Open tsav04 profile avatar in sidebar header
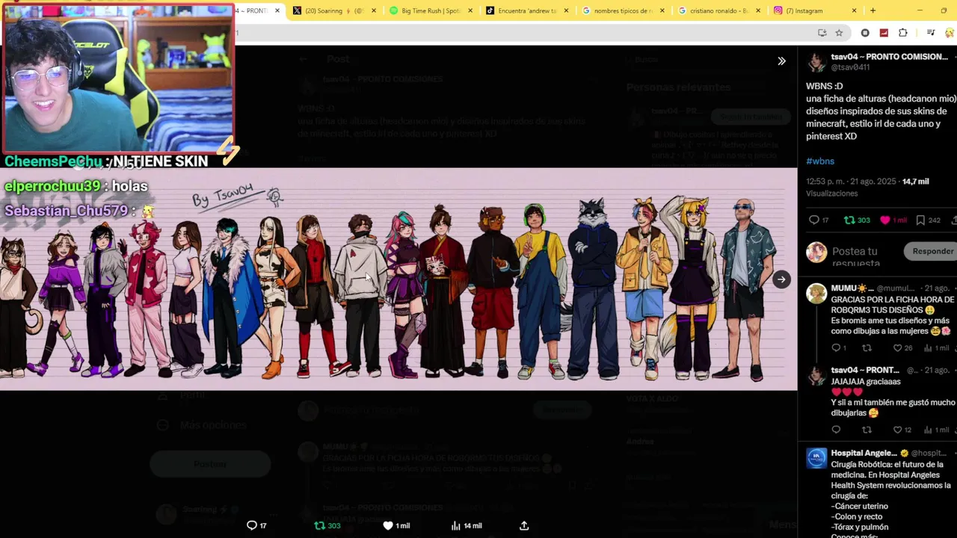Screen dimensions: 957x538 point(816,62)
